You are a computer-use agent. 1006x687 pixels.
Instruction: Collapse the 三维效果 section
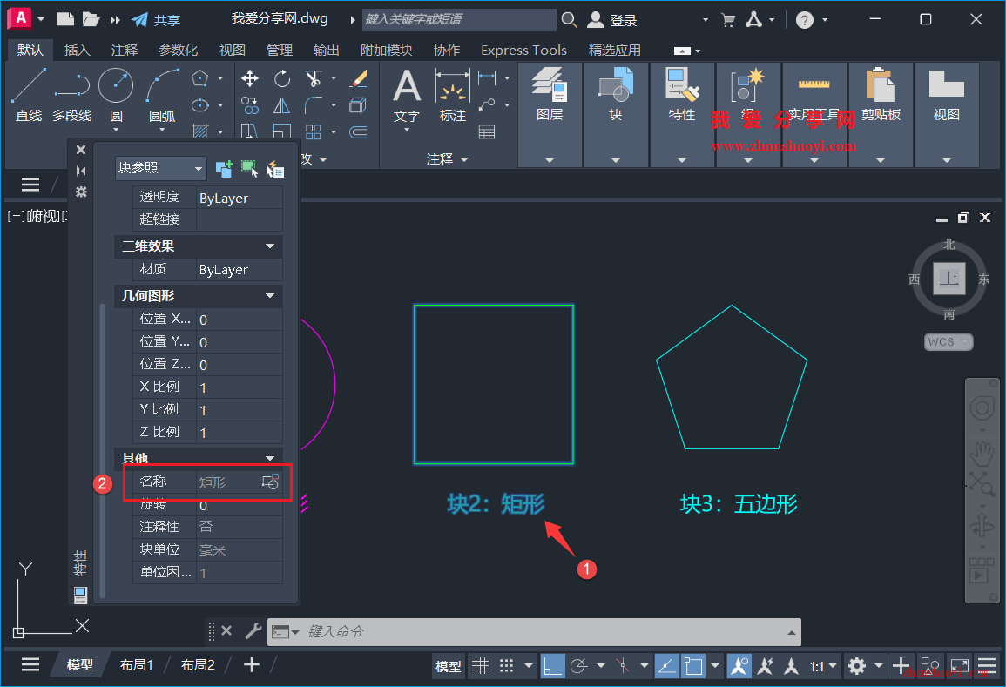tap(270, 246)
